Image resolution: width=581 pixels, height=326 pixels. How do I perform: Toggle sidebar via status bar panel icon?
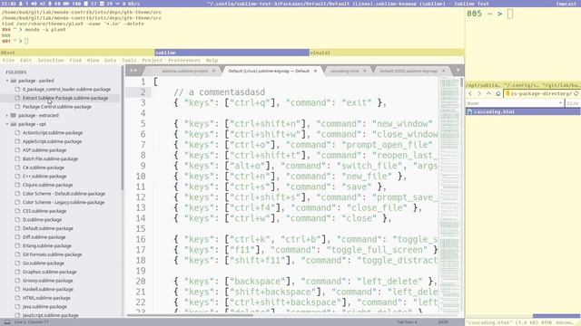tap(7, 322)
